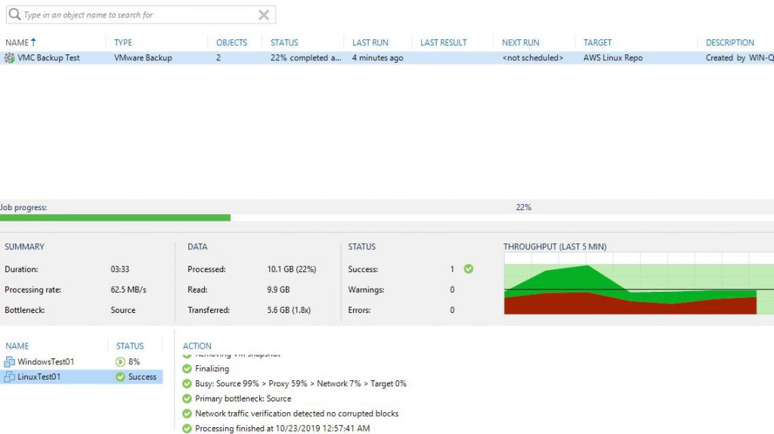Select the Processing finished at 12:57:41 AM line
The image size is (774, 434).
(x=283, y=429)
